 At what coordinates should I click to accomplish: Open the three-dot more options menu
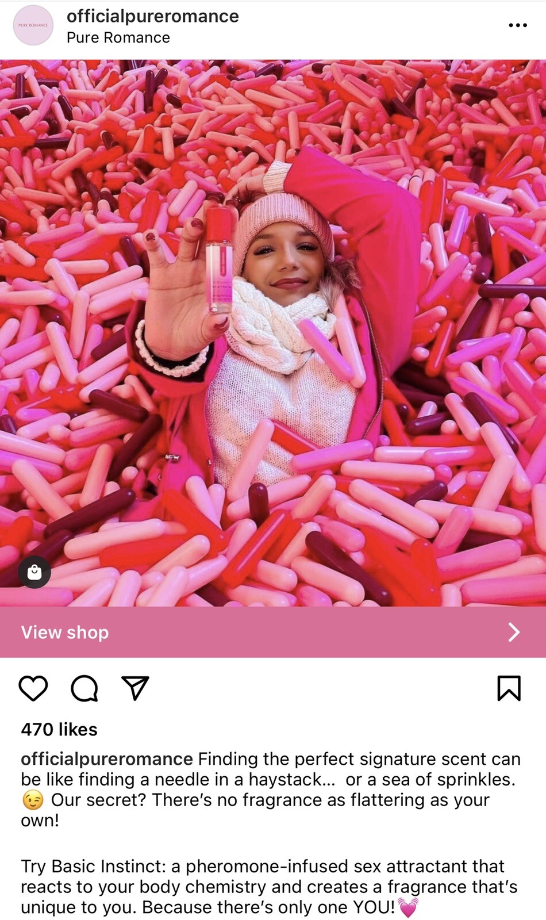pyautogui.click(x=517, y=25)
